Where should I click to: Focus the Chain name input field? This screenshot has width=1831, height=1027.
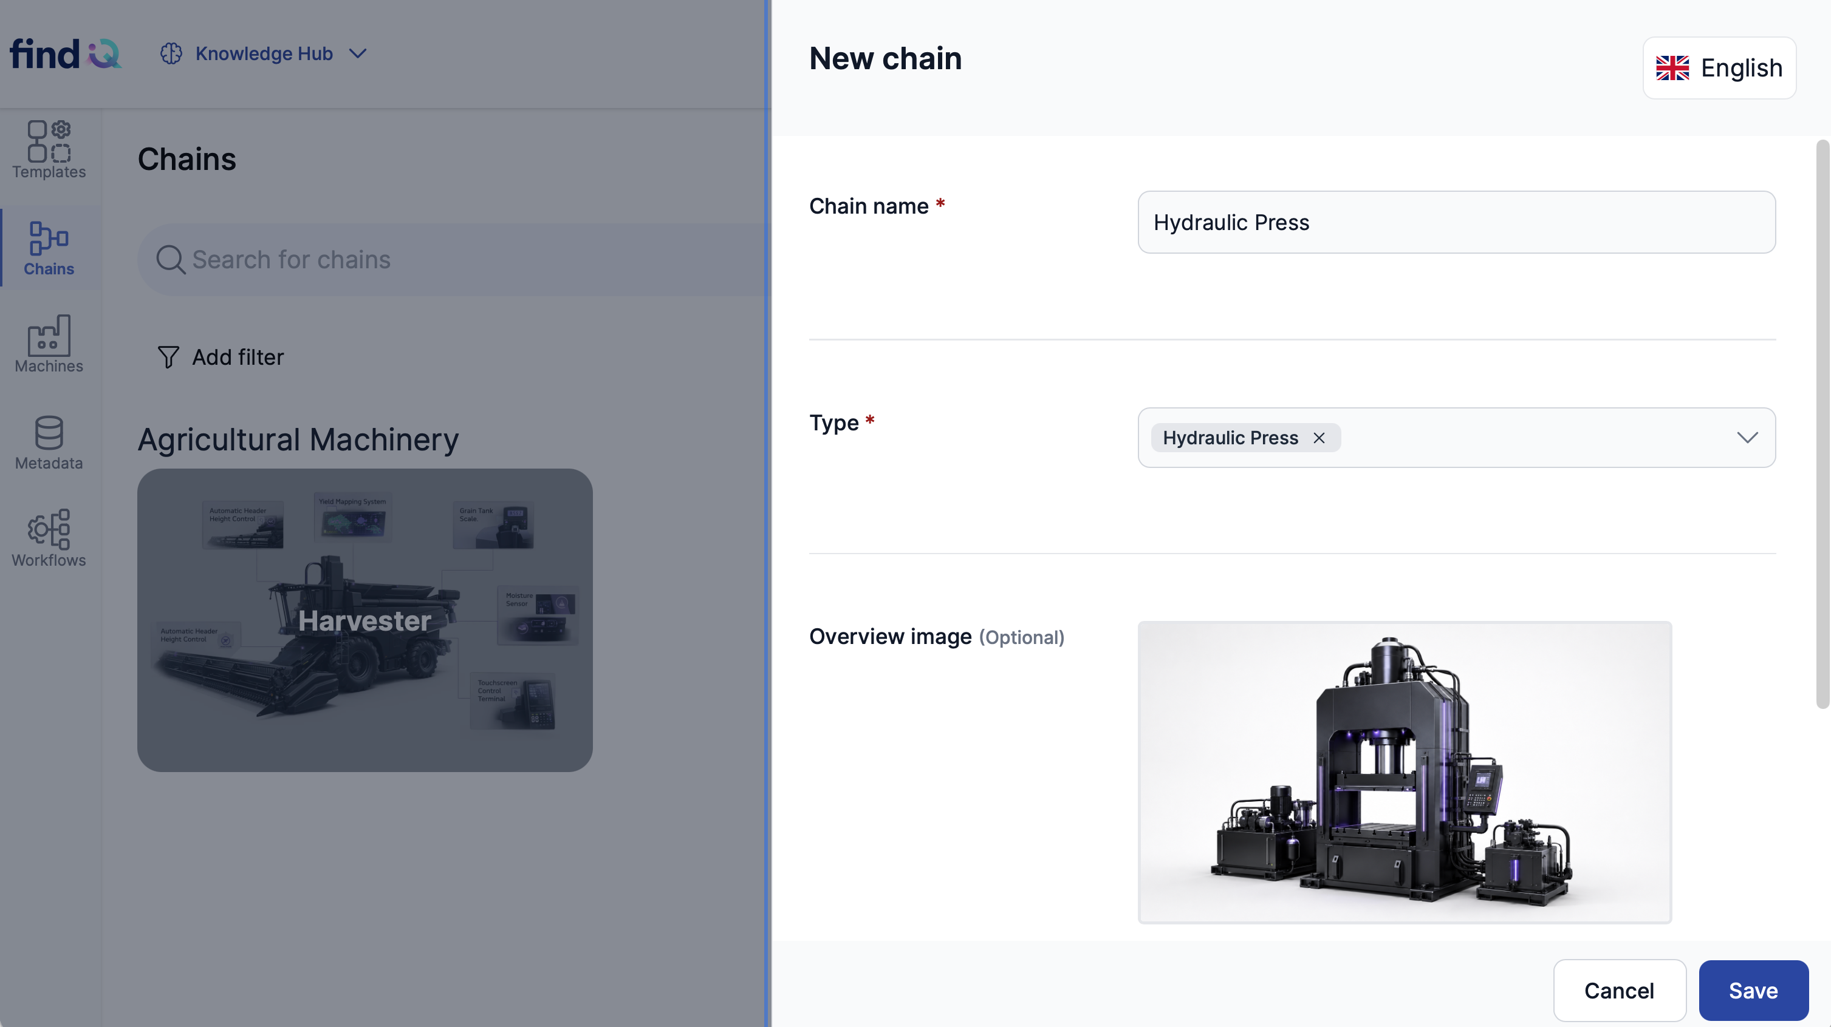coord(1456,222)
